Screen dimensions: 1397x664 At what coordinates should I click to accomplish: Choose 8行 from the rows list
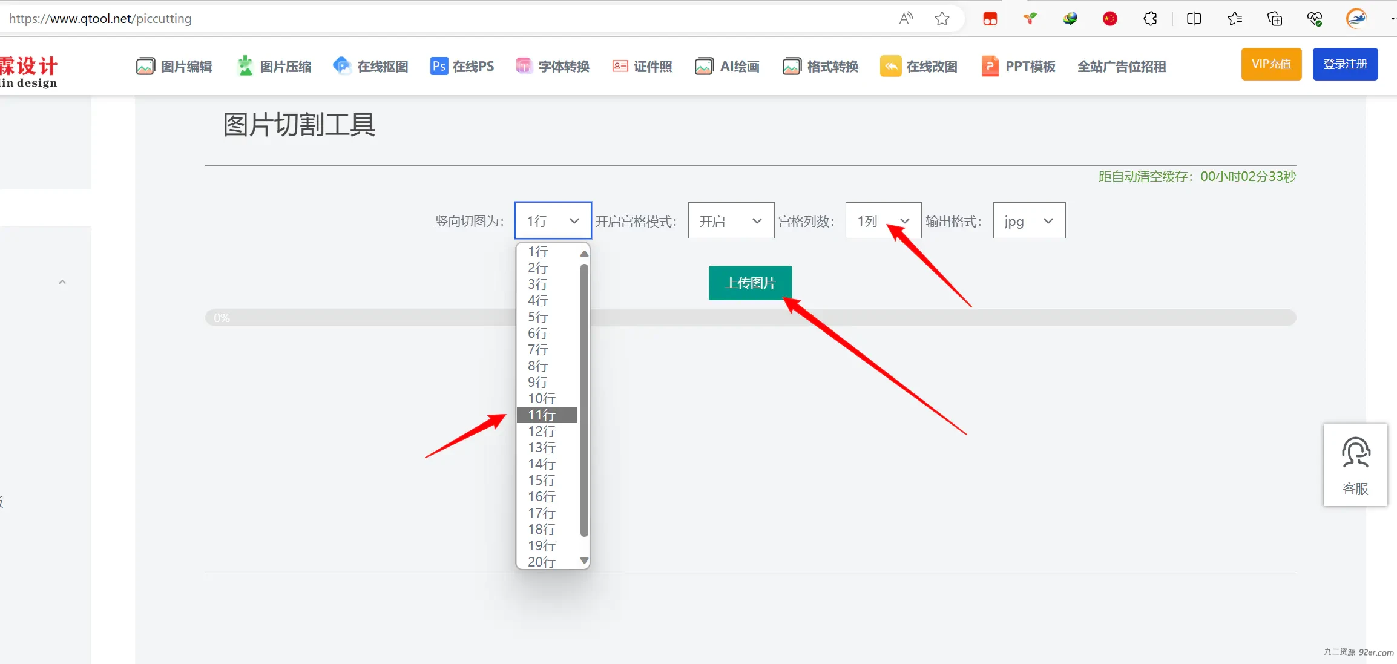(547, 366)
